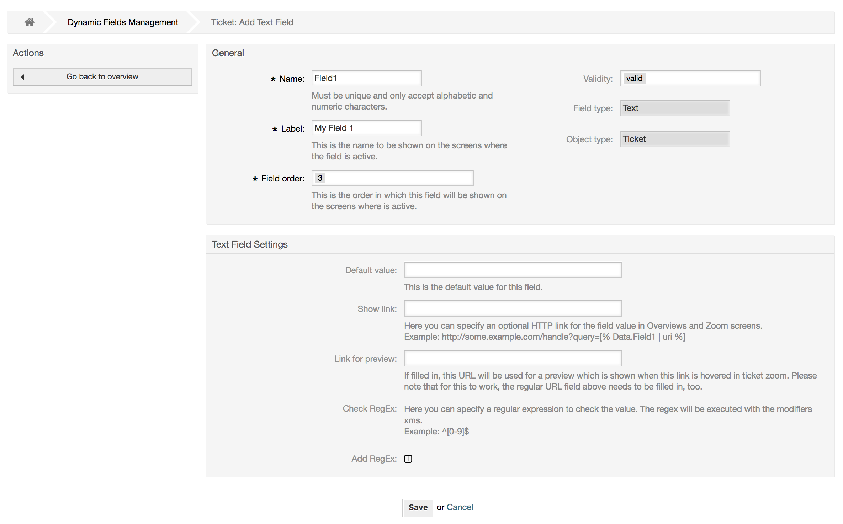Click inside the Name field containing Field1

(366, 78)
